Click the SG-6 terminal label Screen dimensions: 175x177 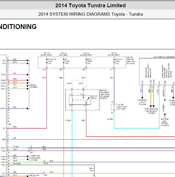[x=3, y=75]
